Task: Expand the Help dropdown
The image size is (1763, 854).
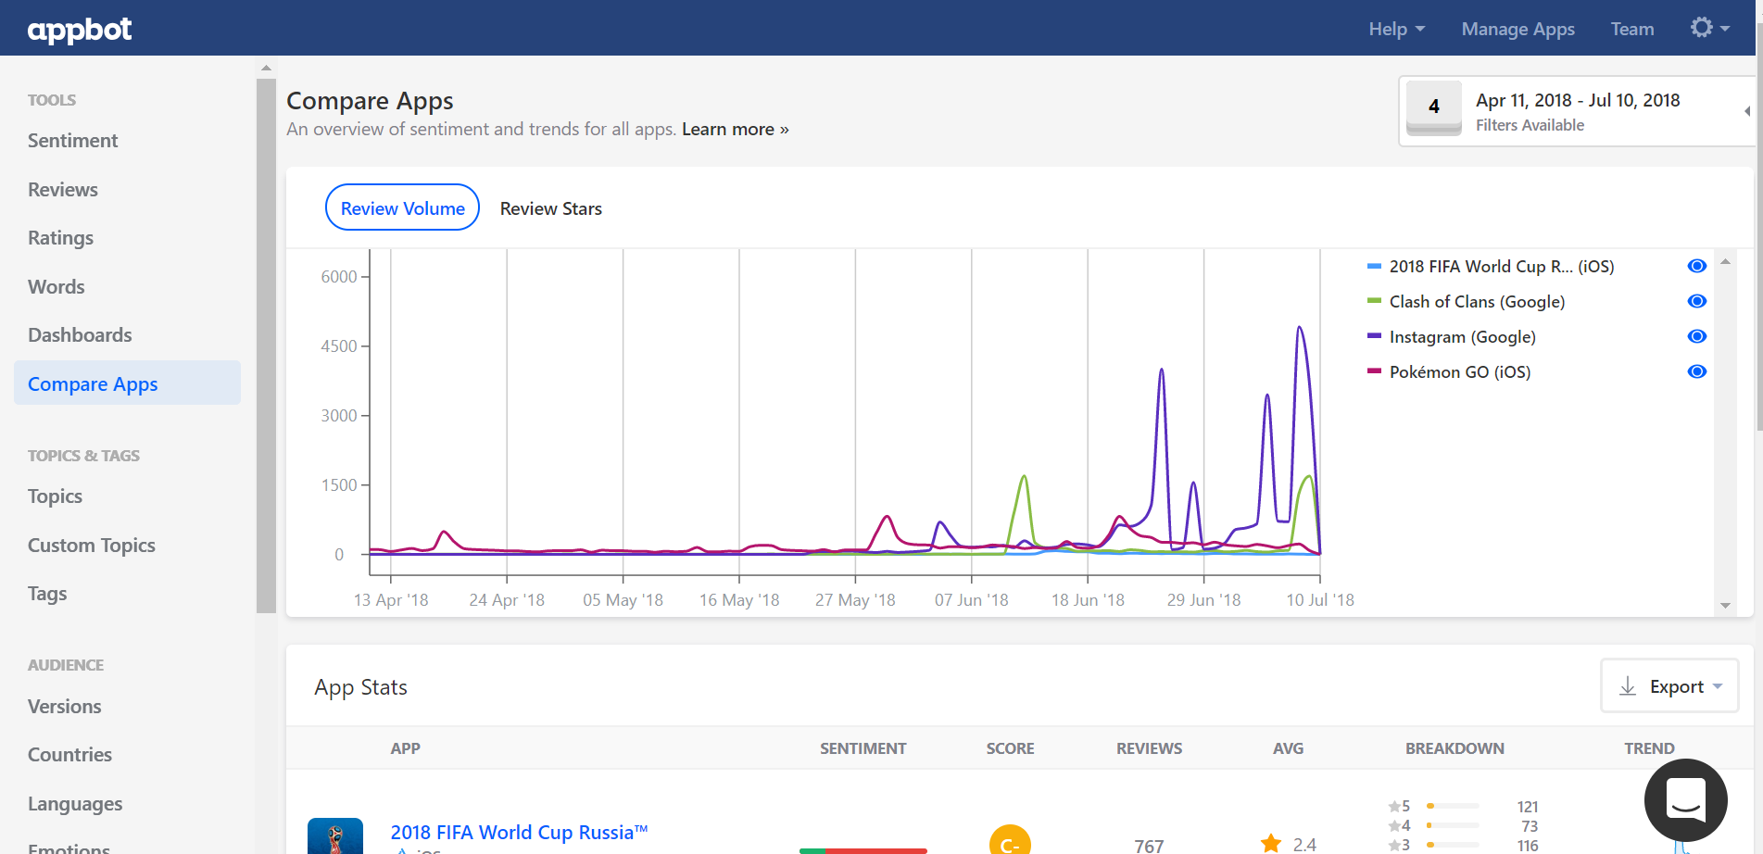Action: pyautogui.click(x=1396, y=29)
